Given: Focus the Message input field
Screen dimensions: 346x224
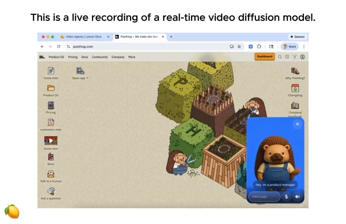Looking at the screenshot, I should tap(264, 197).
